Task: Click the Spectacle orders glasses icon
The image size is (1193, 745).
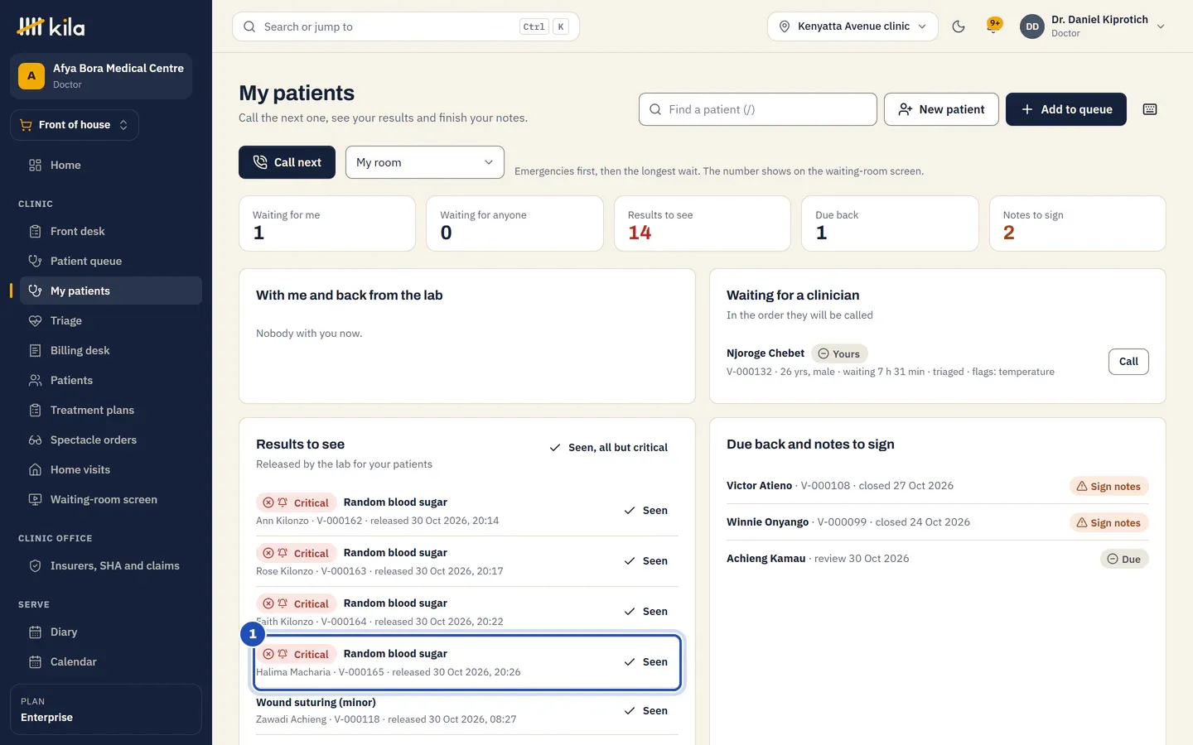Action: coord(35,440)
